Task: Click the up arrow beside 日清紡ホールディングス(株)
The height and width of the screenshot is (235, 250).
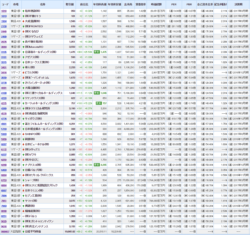Action: point(23,52)
